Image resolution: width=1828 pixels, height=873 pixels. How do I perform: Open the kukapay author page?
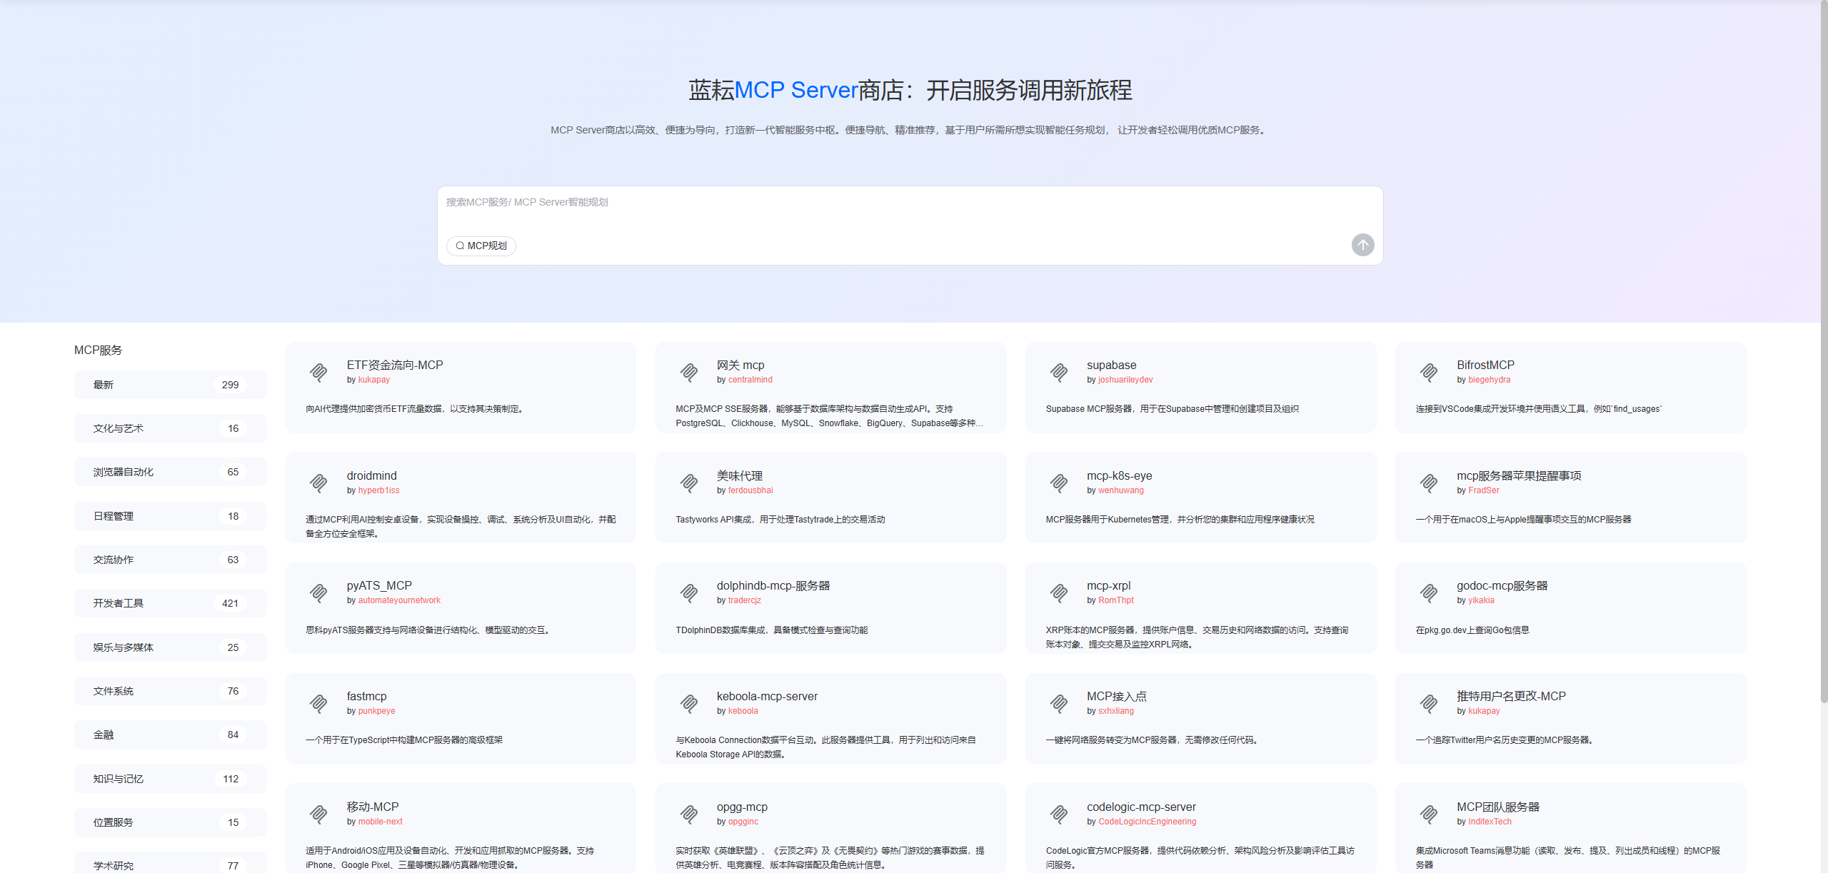tap(373, 380)
